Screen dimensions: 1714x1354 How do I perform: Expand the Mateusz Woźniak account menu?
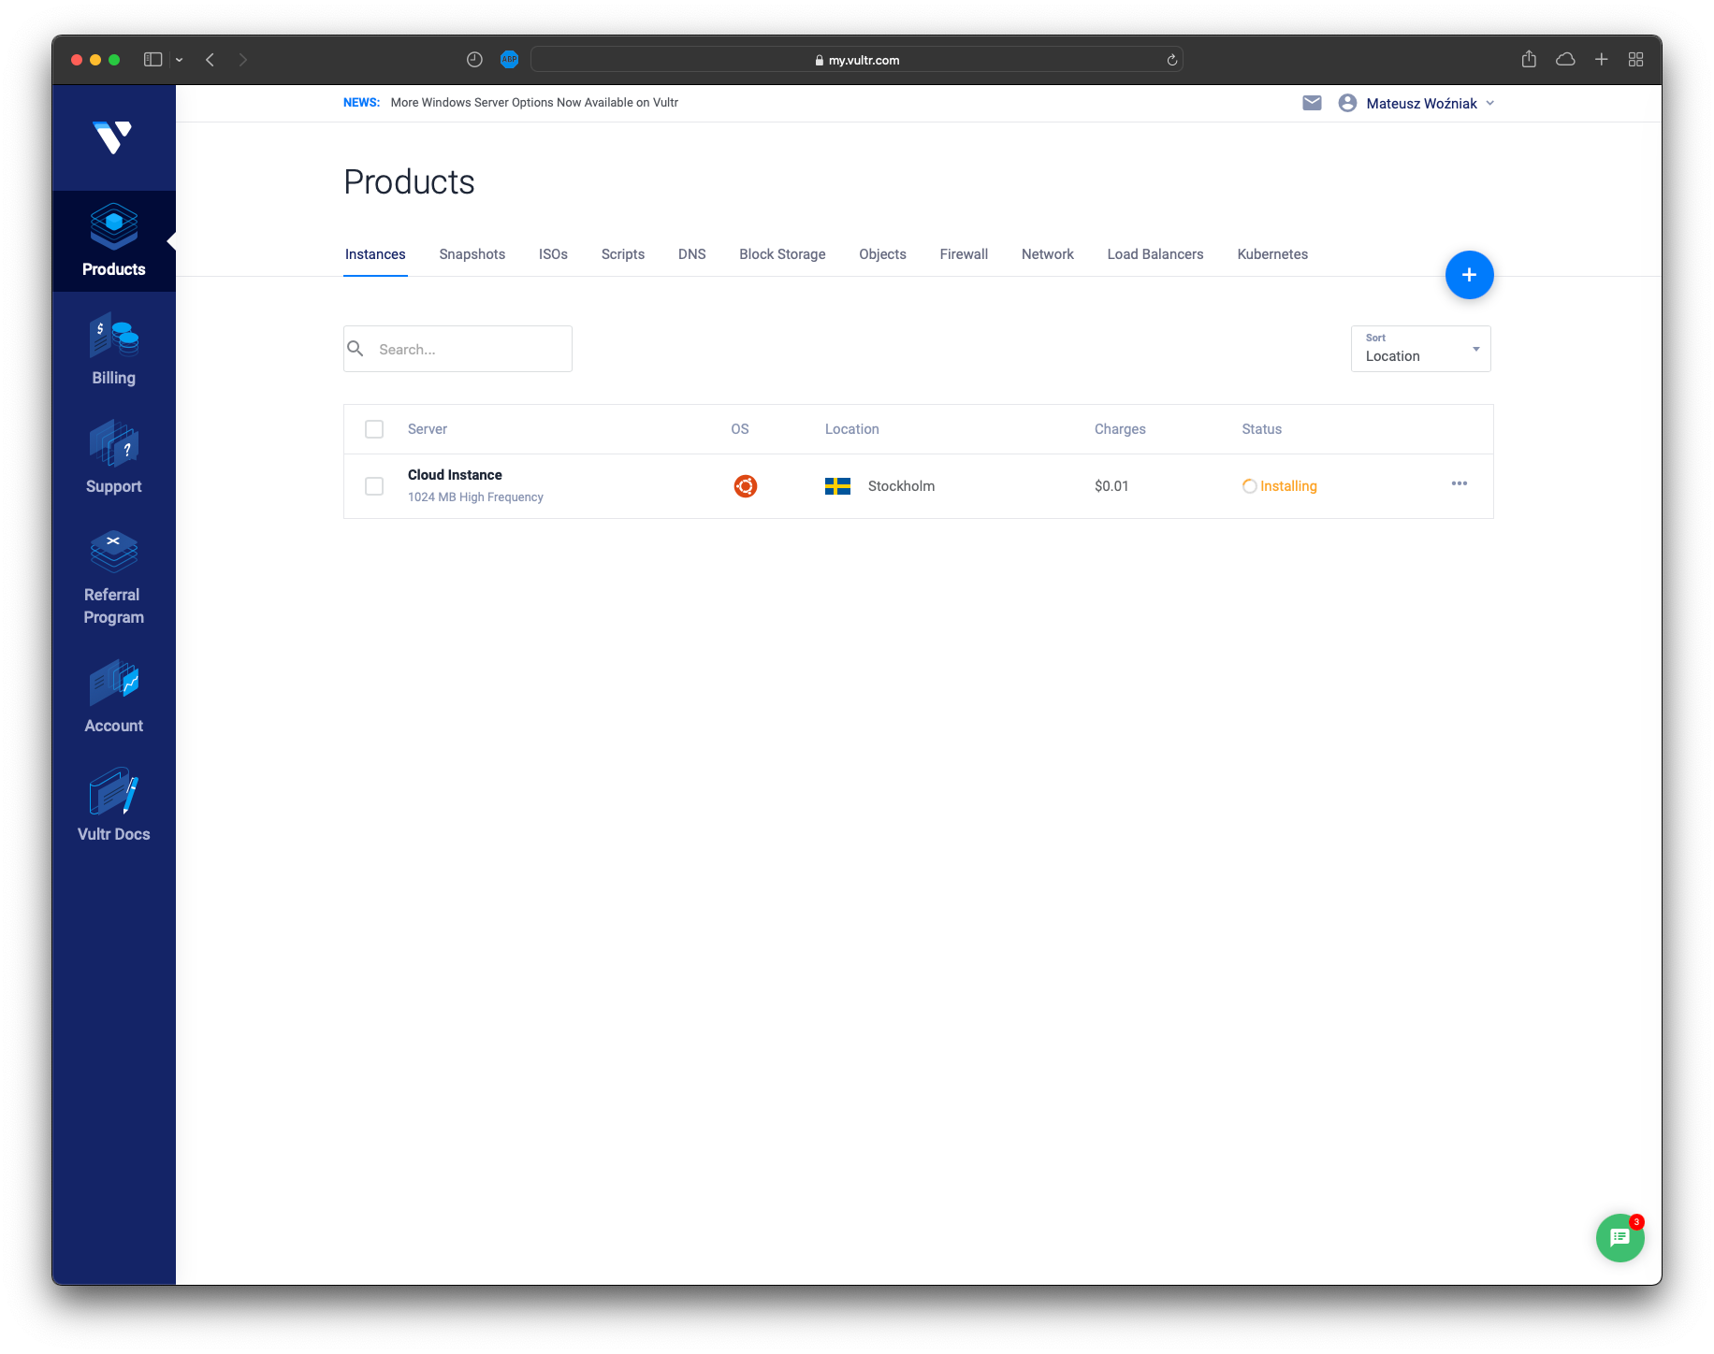pyautogui.click(x=1430, y=103)
